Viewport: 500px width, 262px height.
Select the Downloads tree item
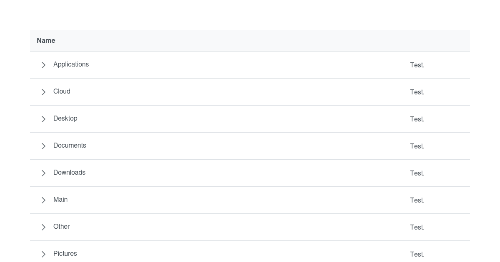[x=69, y=173]
